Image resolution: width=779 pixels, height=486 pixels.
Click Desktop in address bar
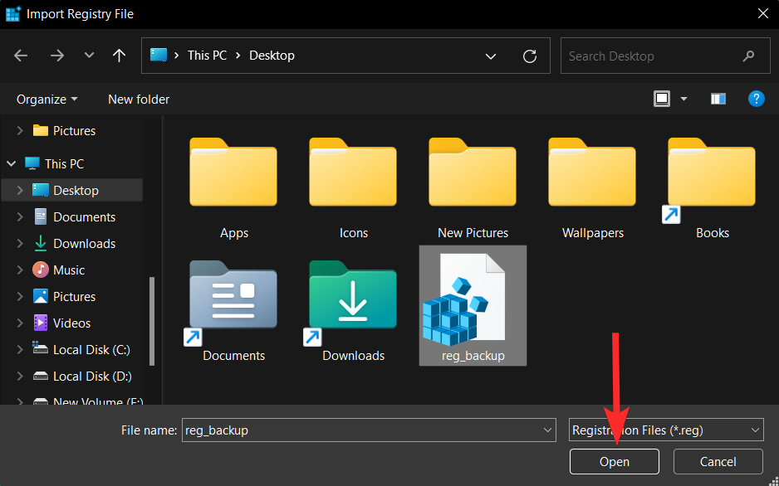(x=272, y=56)
